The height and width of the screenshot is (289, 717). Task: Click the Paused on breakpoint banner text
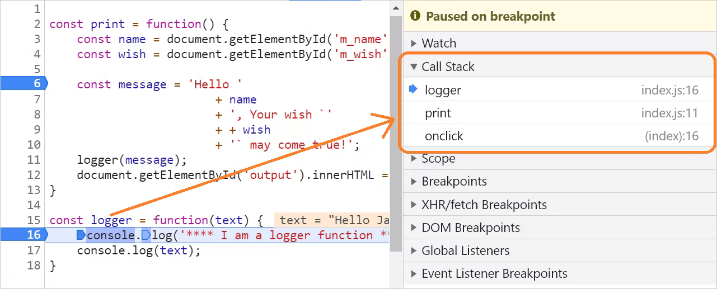[x=490, y=16]
